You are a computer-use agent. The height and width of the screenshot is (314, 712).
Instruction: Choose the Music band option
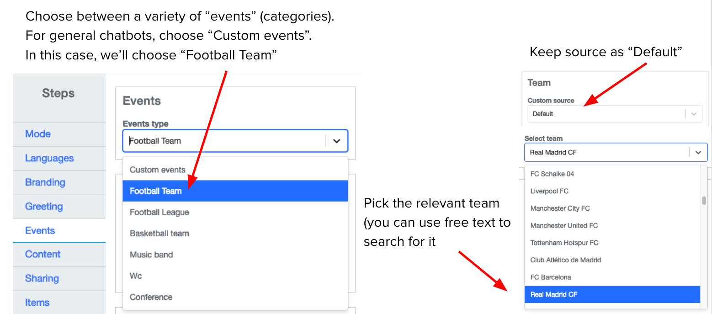151,255
